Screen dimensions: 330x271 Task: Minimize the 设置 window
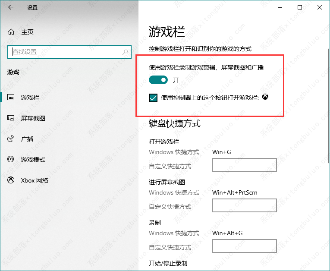click(280, 8)
